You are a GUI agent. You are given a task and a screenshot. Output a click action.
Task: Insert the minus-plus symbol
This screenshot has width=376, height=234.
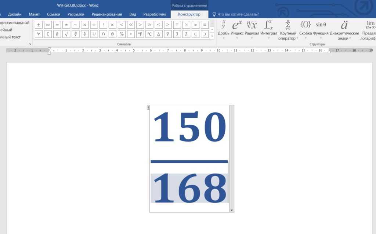point(177,25)
